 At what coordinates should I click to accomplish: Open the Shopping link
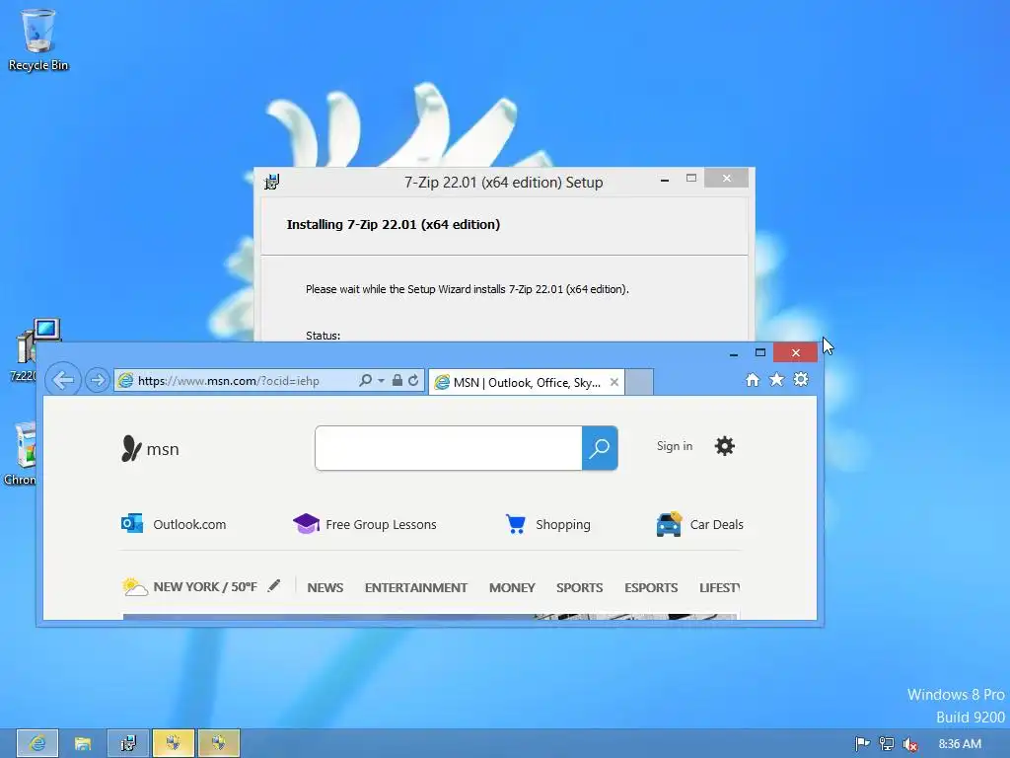[563, 525]
